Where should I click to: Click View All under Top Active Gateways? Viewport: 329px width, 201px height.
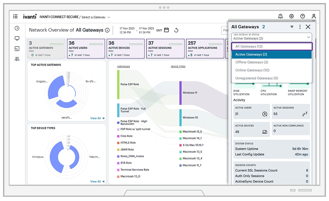[x=97, y=118]
